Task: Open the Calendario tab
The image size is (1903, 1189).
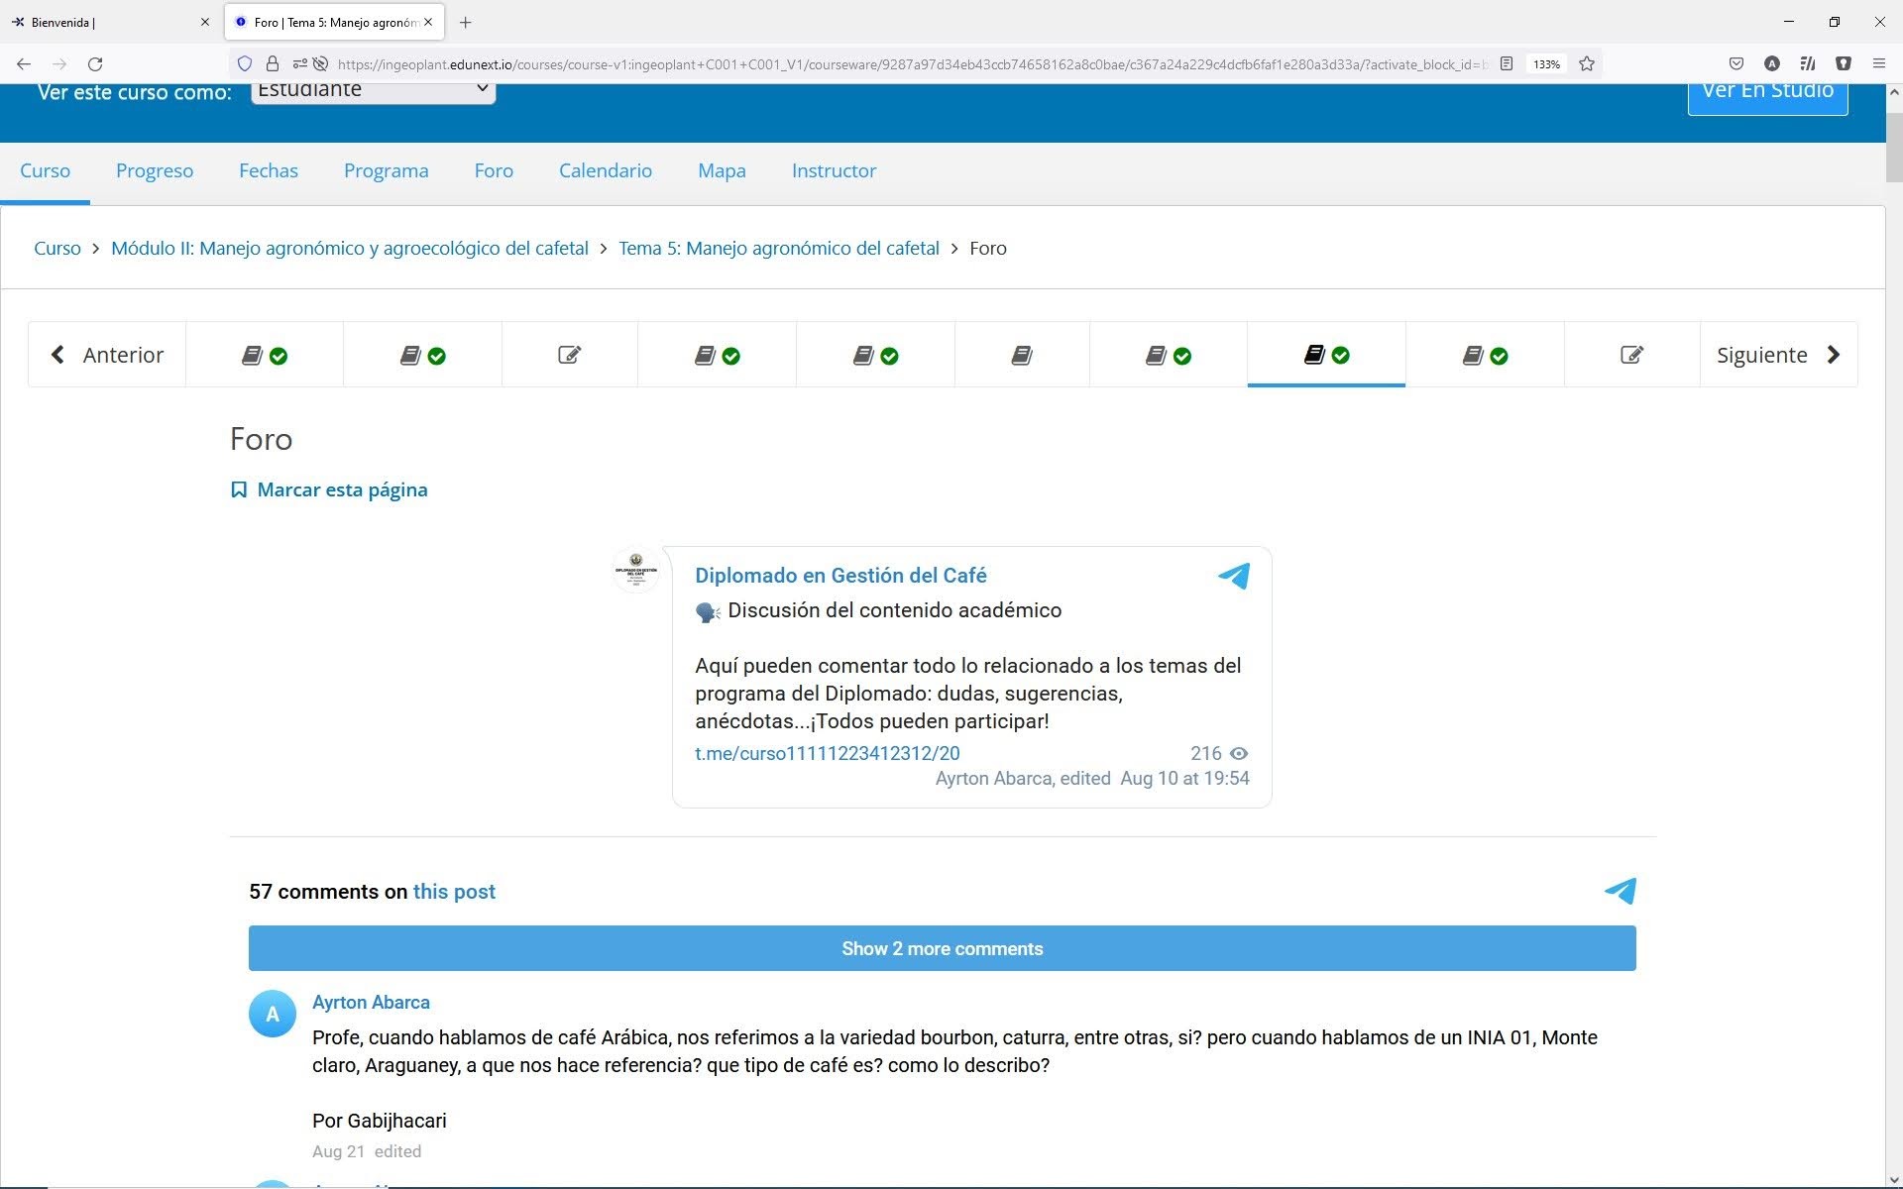Action: 605,170
